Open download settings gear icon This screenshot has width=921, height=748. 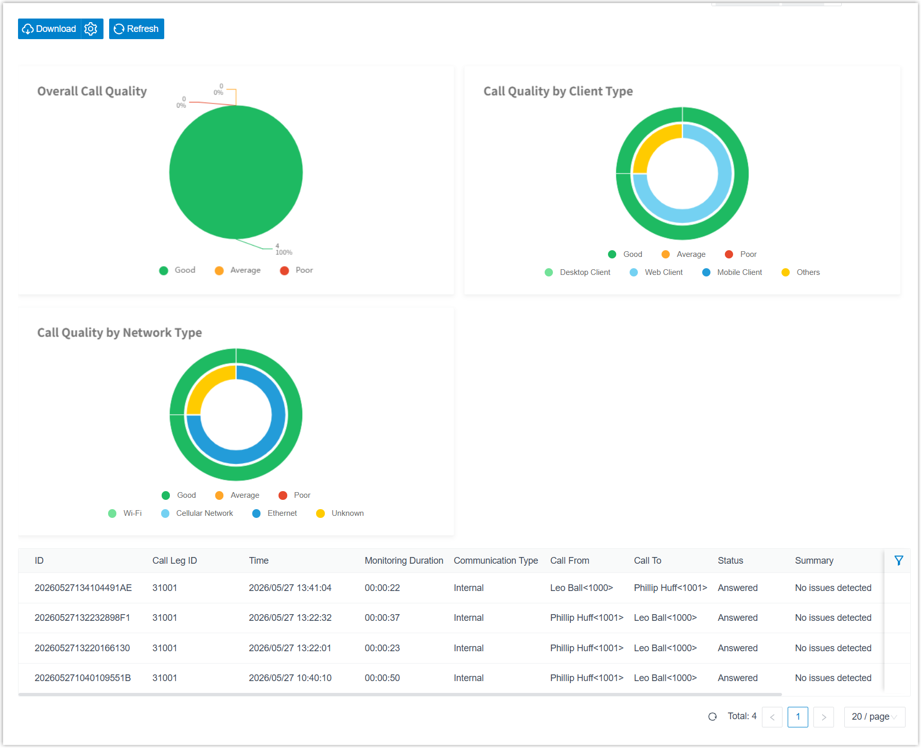point(91,29)
